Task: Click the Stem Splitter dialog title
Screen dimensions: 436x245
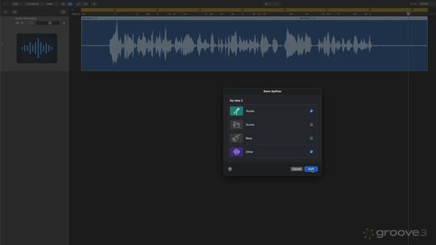Action: click(272, 91)
